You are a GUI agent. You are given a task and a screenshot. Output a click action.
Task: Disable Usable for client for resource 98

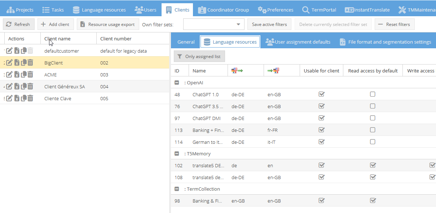(322, 200)
